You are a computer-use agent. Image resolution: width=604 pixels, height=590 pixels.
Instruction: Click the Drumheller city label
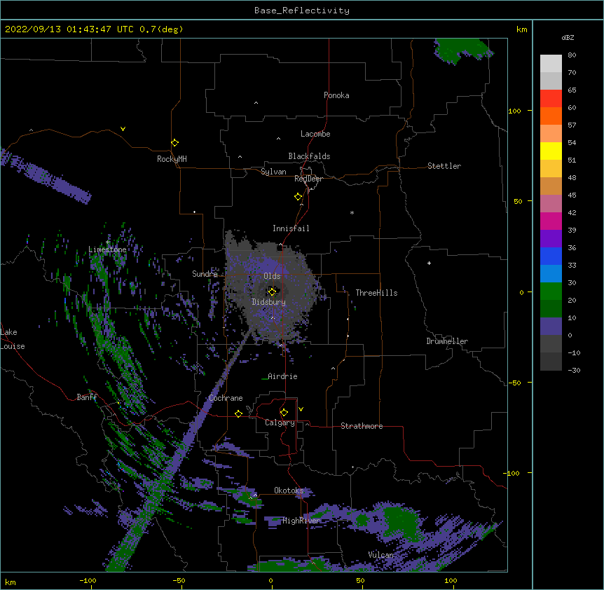click(x=447, y=341)
